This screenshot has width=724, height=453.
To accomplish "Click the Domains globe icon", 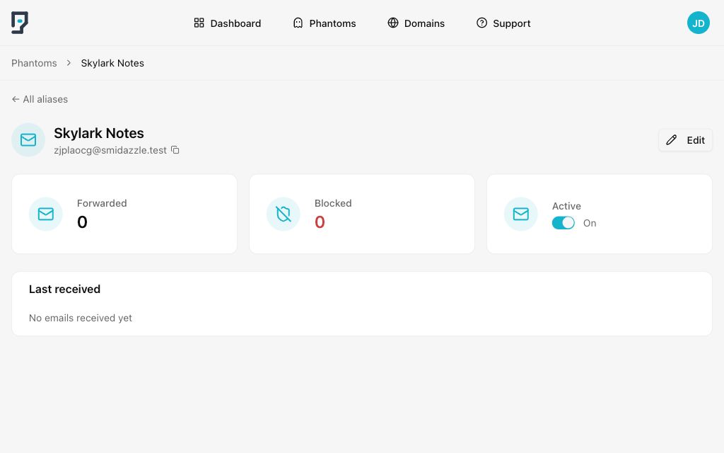I will [393, 23].
